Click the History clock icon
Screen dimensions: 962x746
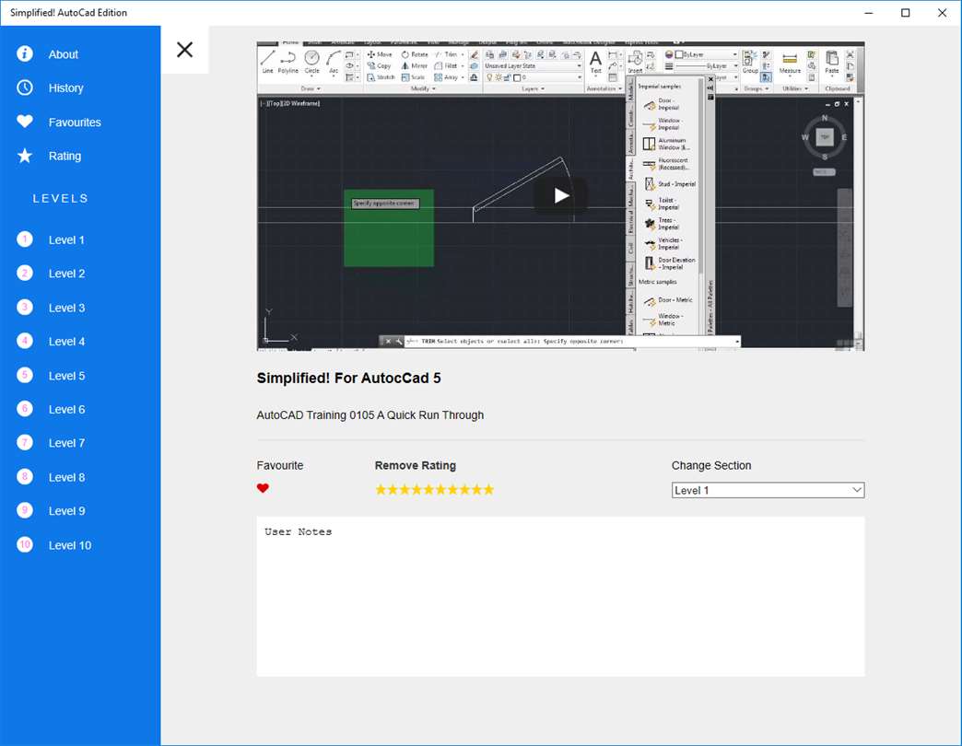click(25, 87)
